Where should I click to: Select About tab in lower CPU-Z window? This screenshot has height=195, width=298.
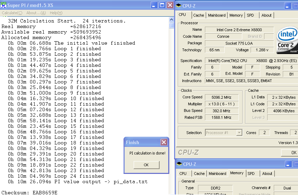click(267, 174)
